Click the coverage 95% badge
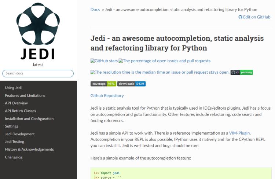Image resolution: width=275 pixels, height=179 pixels. [103, 84]
